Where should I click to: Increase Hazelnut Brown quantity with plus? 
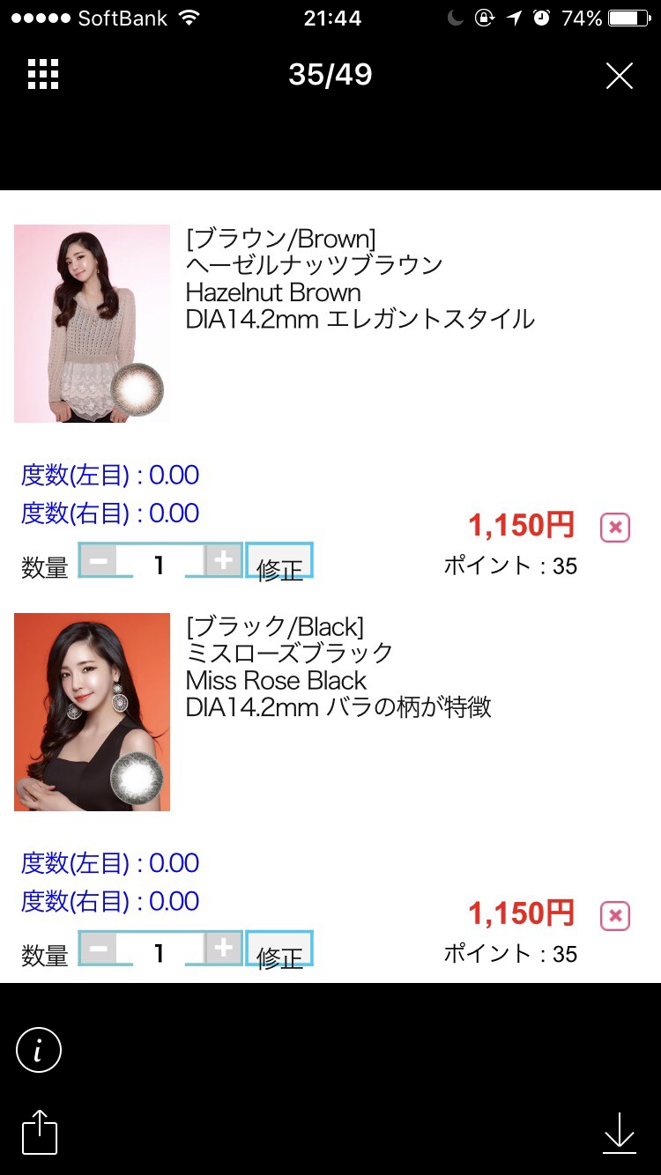(x=224, y=560)
